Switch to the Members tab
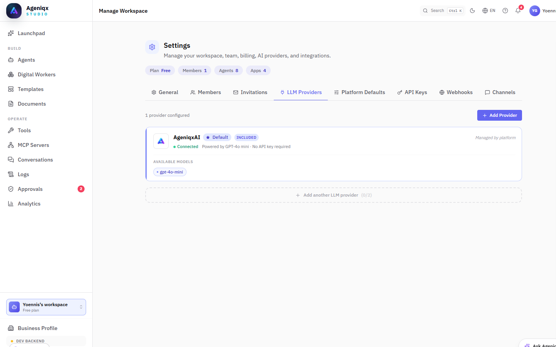 tap(206, 93)
